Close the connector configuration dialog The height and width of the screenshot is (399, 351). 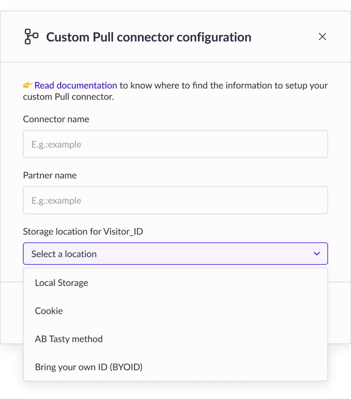coord(322,37)
